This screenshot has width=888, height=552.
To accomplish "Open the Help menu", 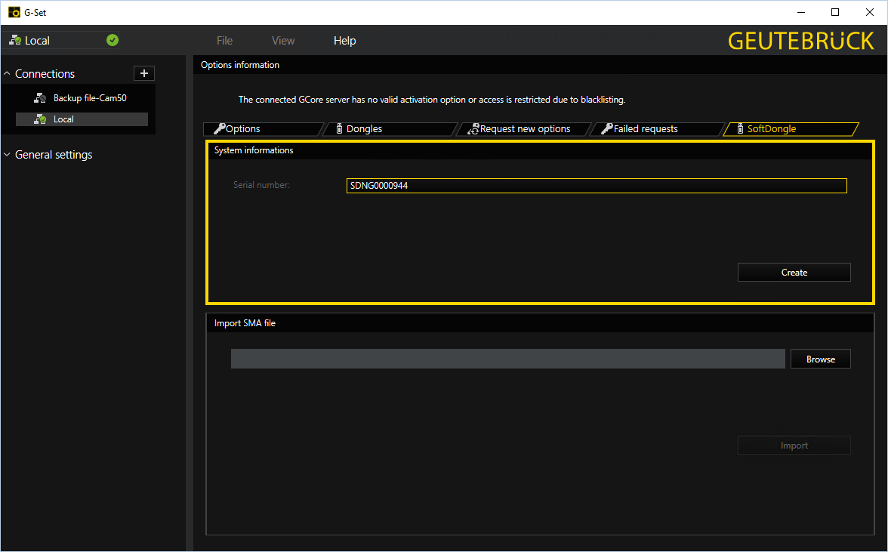I will (344, 41).
